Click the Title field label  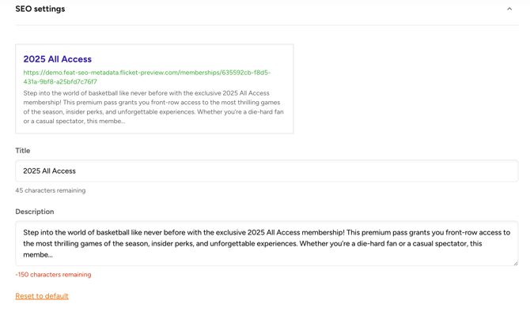(x=23, y=151)
